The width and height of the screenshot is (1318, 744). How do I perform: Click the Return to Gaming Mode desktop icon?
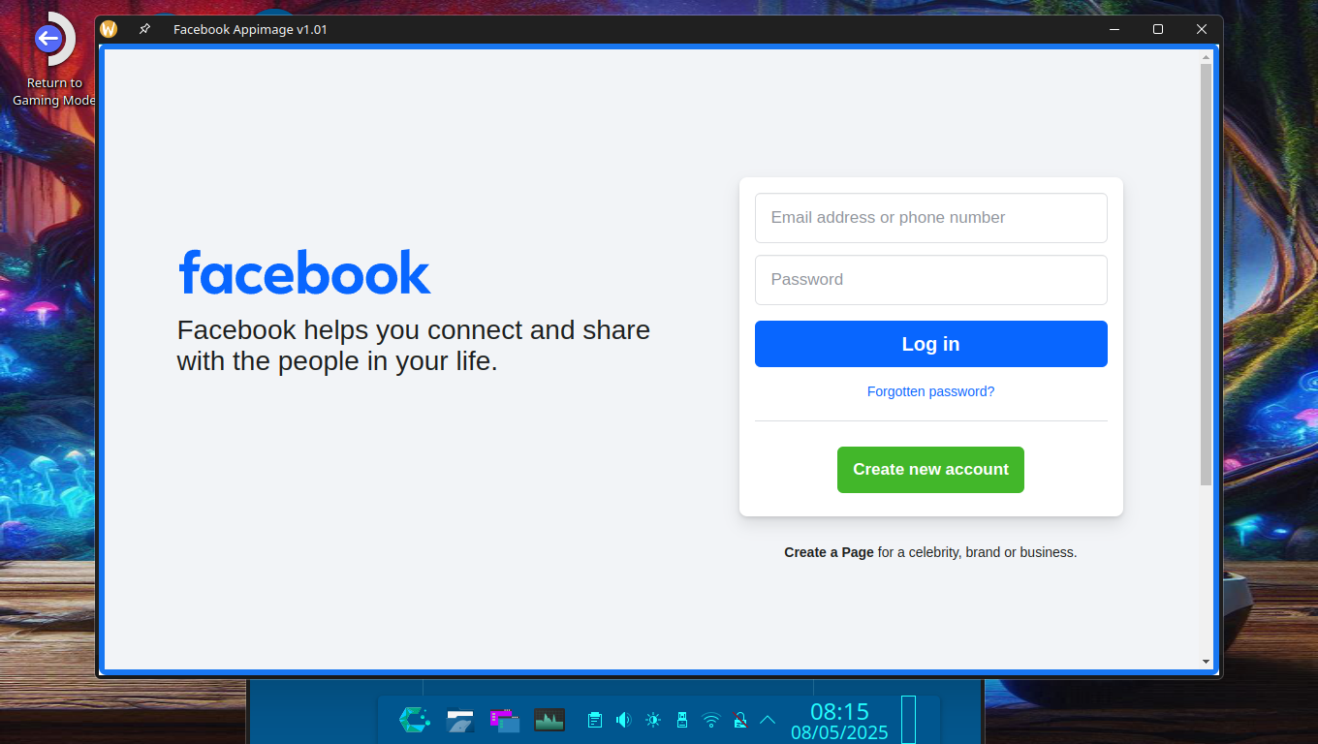tap(54, 60)
